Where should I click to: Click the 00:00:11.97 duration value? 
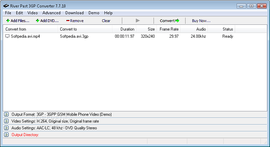pos(125,36)
